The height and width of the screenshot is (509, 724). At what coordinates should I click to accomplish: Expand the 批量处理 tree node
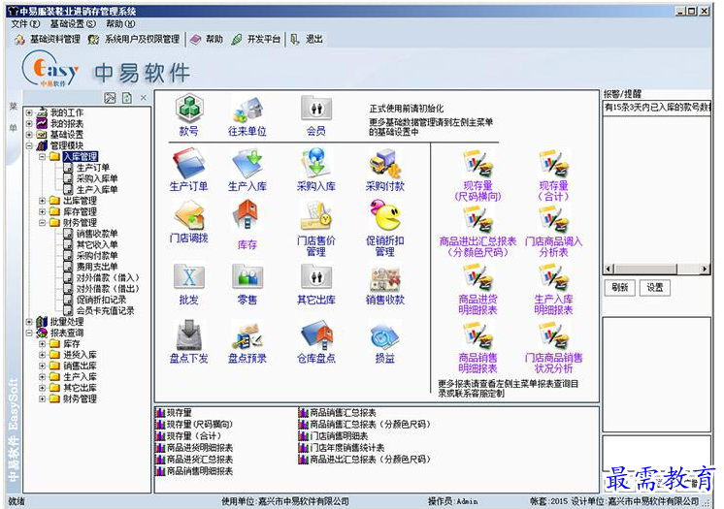coord(29,322)
